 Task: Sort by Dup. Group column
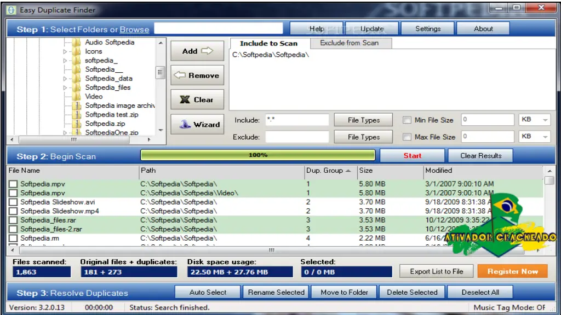(330, 171)
